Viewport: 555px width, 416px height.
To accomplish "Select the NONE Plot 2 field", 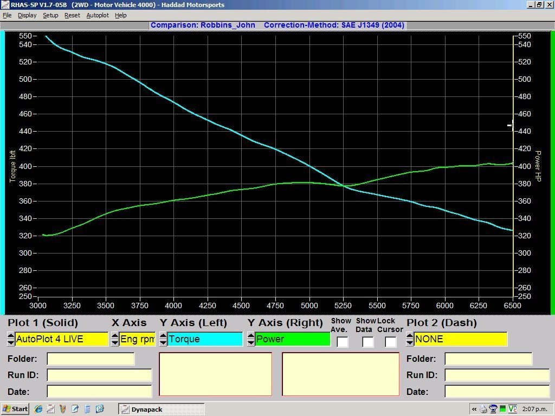I will pos(461,339).
